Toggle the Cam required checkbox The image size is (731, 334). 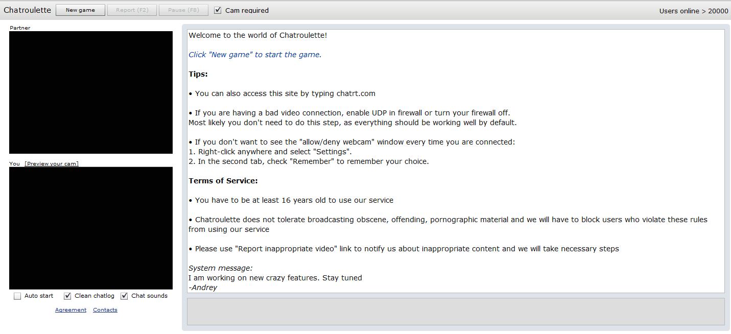click(x=218, y=10)
